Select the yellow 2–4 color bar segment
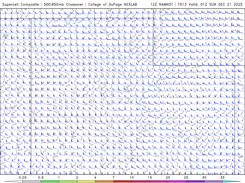Screen dimensions: 245x183 [86, 181]
